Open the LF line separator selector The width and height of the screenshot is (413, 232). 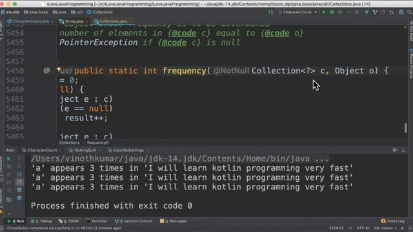tap(350, 228)
